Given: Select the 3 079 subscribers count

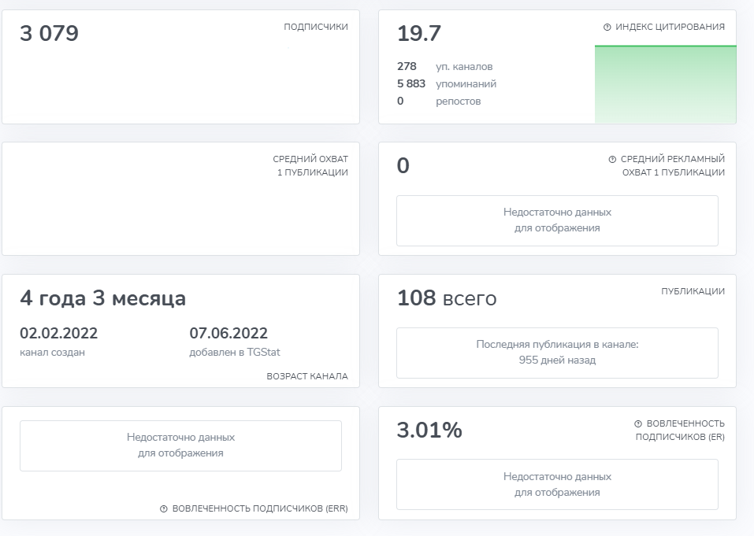Looking at the screenshot, I should (x=49, y=33).
